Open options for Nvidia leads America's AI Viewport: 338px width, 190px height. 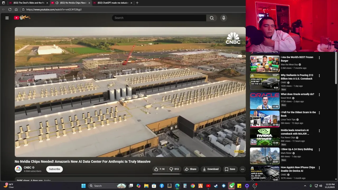319,131
